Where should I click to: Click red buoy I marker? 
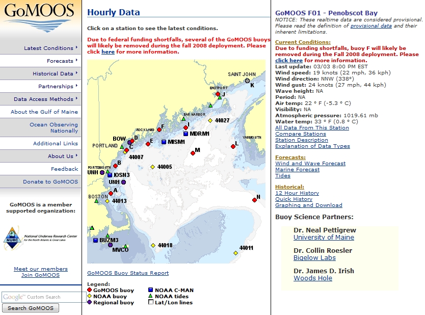(x=185, y=127)
